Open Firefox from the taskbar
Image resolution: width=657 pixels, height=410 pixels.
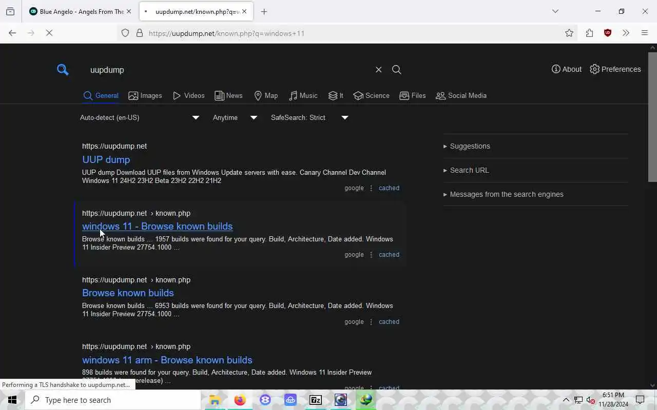click(240, 400)
